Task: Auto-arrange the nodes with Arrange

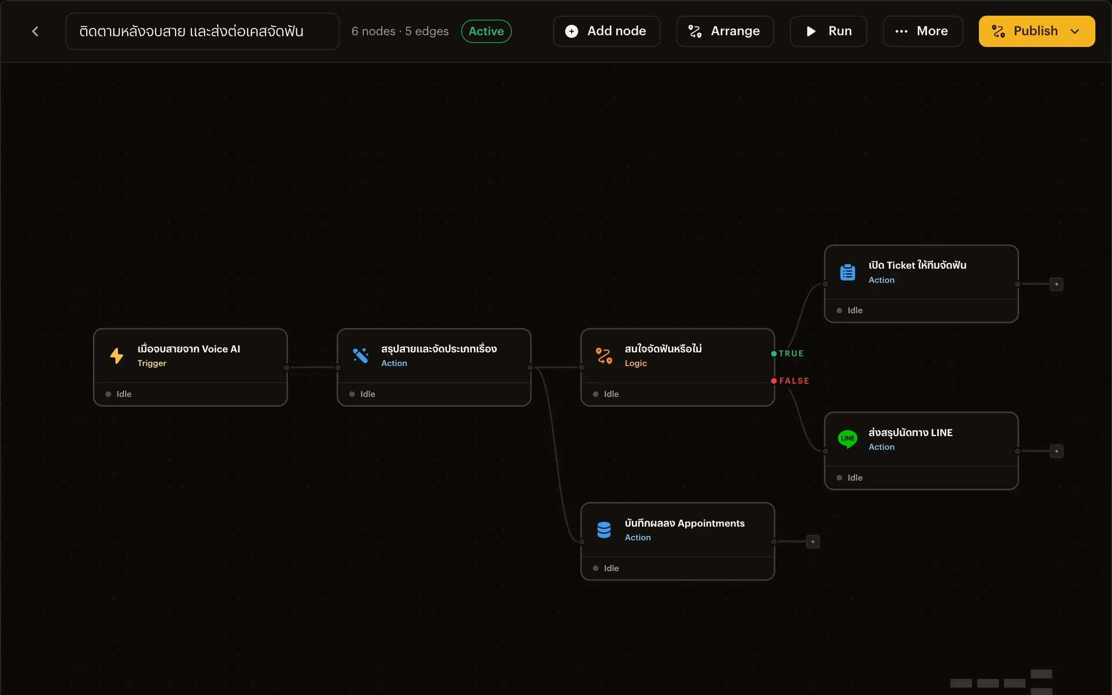Action: tap(725, 31)
